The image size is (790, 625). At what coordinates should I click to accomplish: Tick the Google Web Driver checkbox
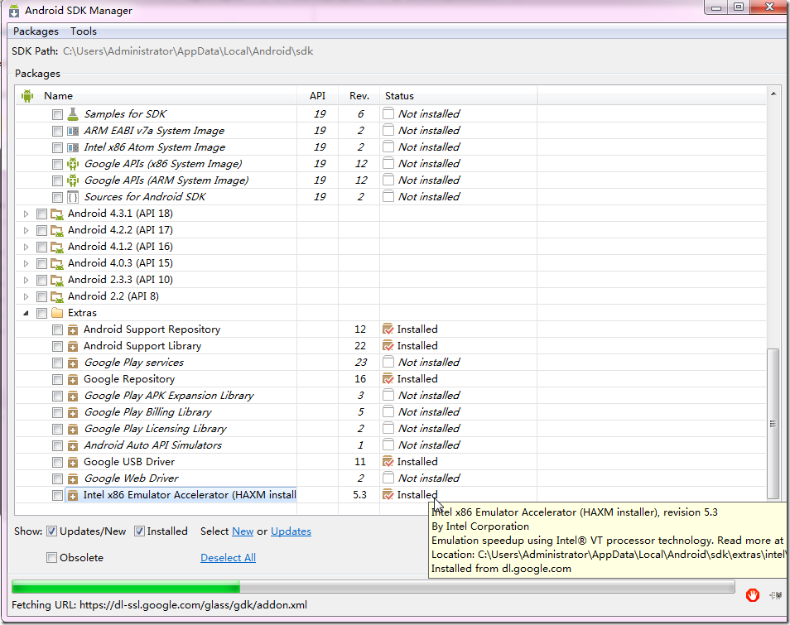pyautogui.click(x=57, y=479)
